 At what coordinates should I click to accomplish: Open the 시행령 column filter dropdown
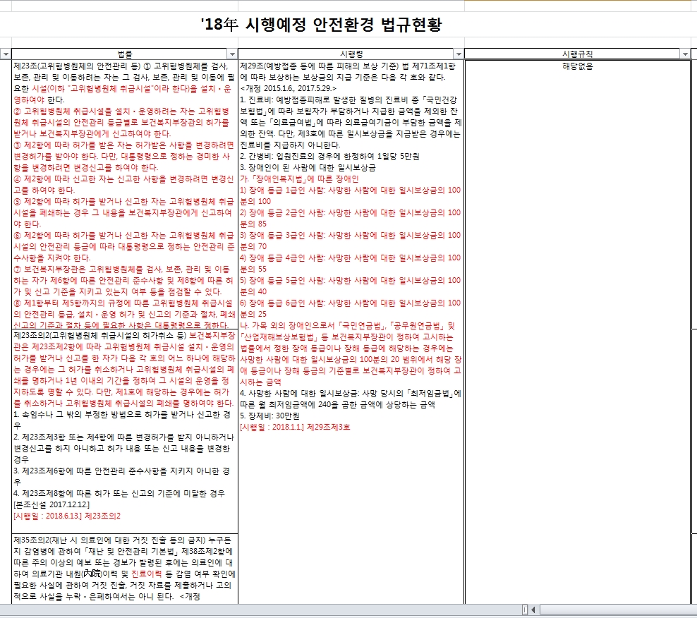point(459,54)
